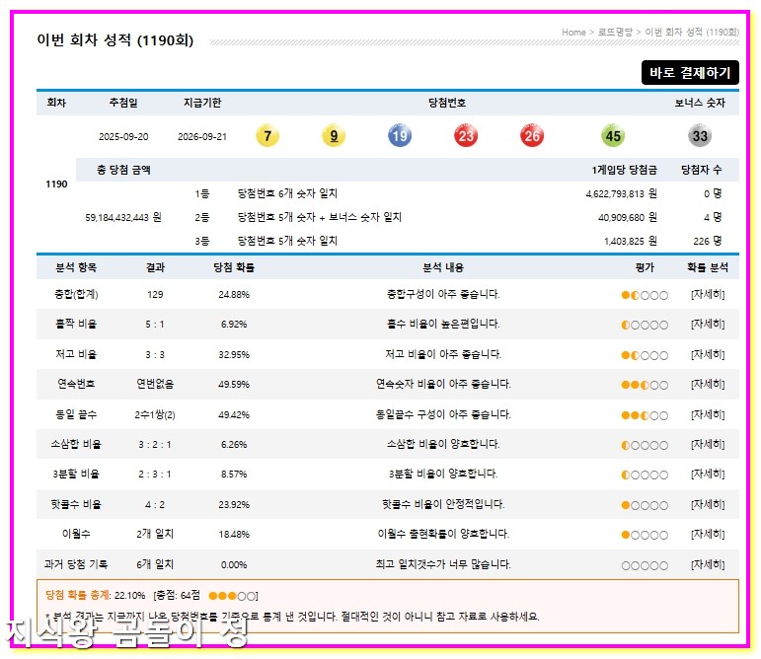The image size is (761, 659).
Task: Click the 당첨 확률 column header
Action: point(234,267)
